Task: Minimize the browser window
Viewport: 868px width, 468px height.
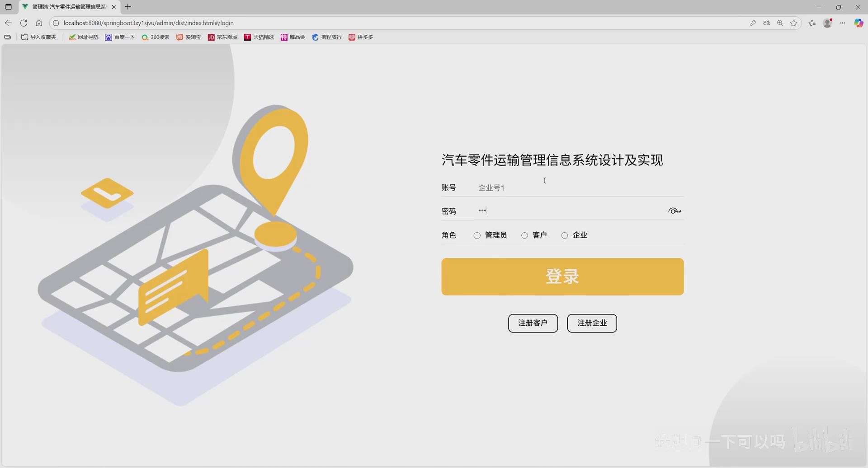Action: [x=819, y=7]
